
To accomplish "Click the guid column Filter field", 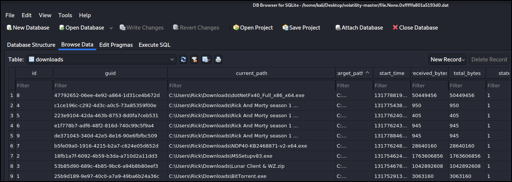I will point(110,85).
